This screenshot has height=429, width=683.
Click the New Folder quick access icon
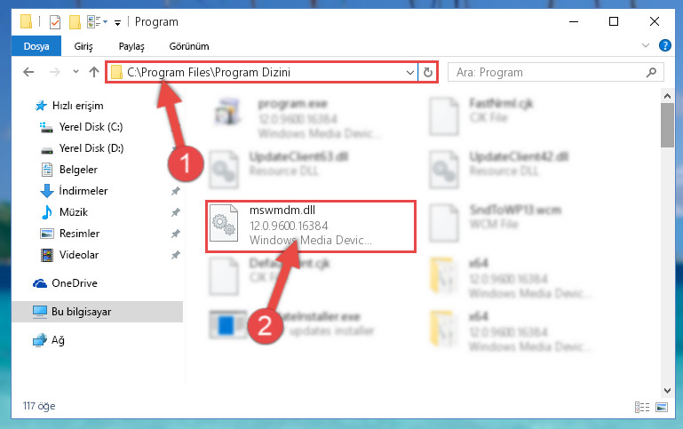75,22
